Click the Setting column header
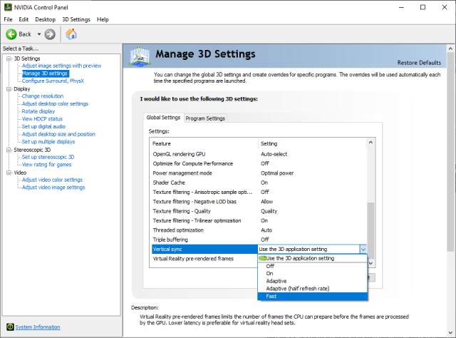 313,143
